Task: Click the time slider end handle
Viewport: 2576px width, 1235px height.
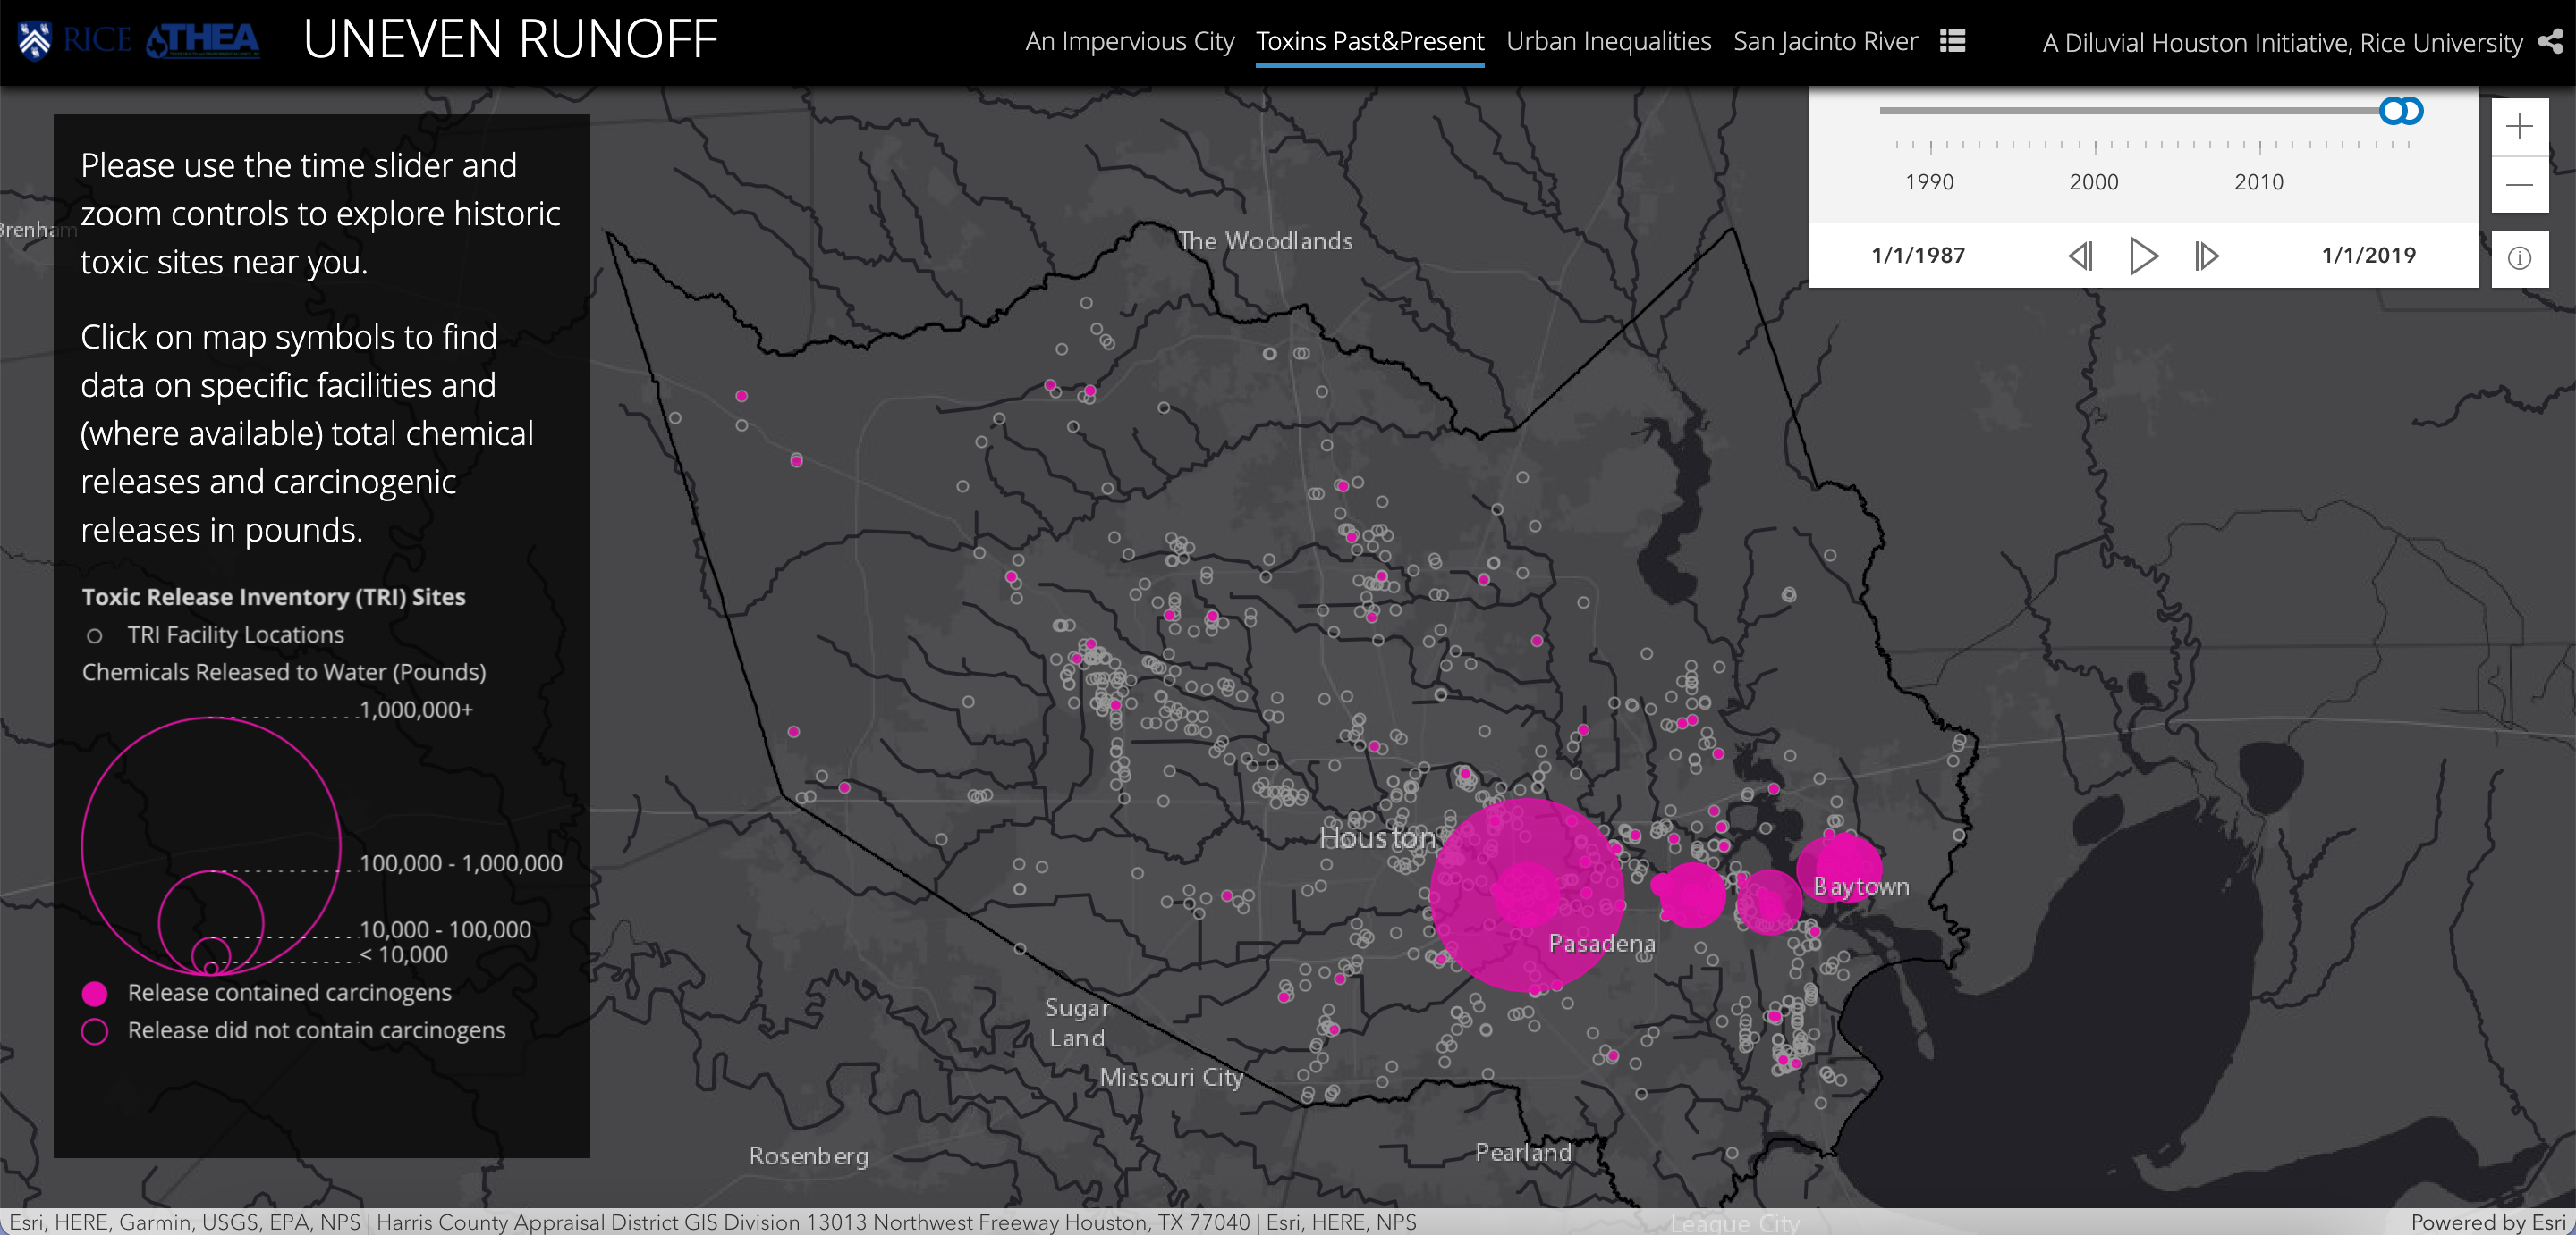Action: 2410,111
